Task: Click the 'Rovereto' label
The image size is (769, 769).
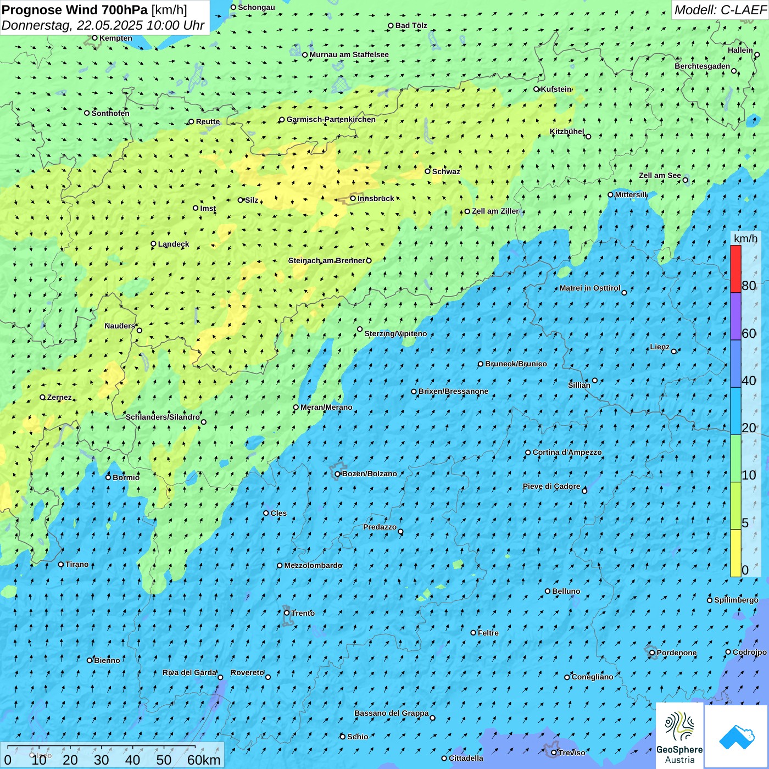Action: (248, 672)
